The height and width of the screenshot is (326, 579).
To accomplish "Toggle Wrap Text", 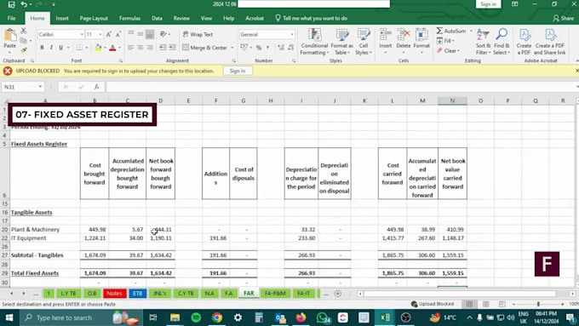I will [x=198, y=34].
